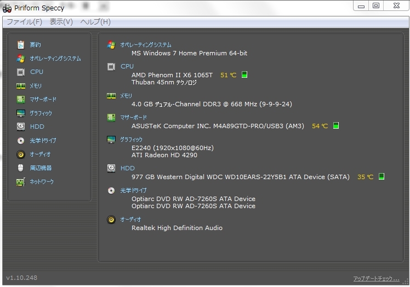This screenshot has width=410, height=287.
Task: Select the オーディオ speaker icon in sidebar
Action: (21, 154)
